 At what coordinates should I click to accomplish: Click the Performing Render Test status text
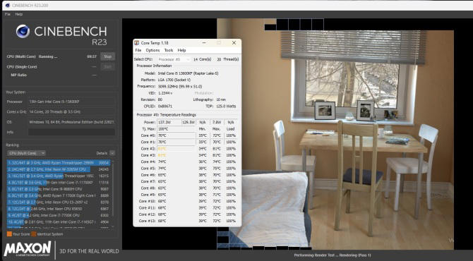[x=333, y=255]
